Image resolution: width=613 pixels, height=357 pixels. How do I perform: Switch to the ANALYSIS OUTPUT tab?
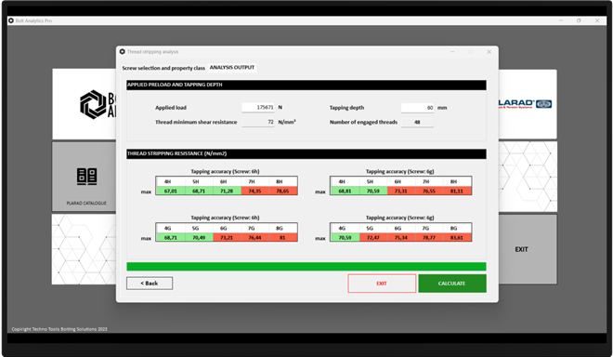click(232, 68)
